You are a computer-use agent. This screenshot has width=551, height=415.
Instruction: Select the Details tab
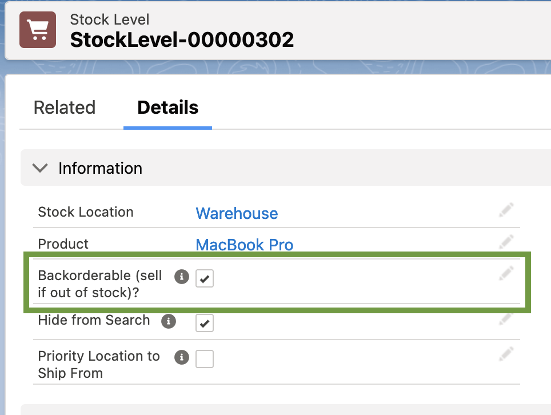pos(167,107)
